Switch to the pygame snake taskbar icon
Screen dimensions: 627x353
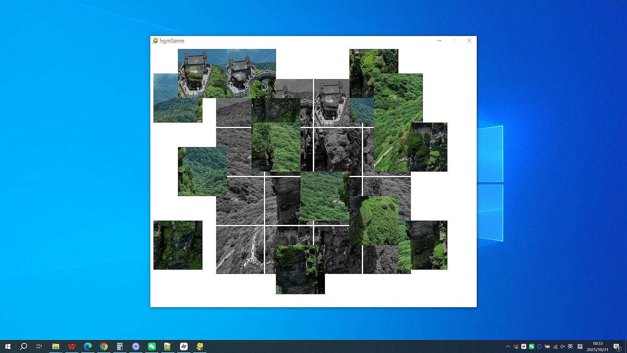(x=200, y=346)
